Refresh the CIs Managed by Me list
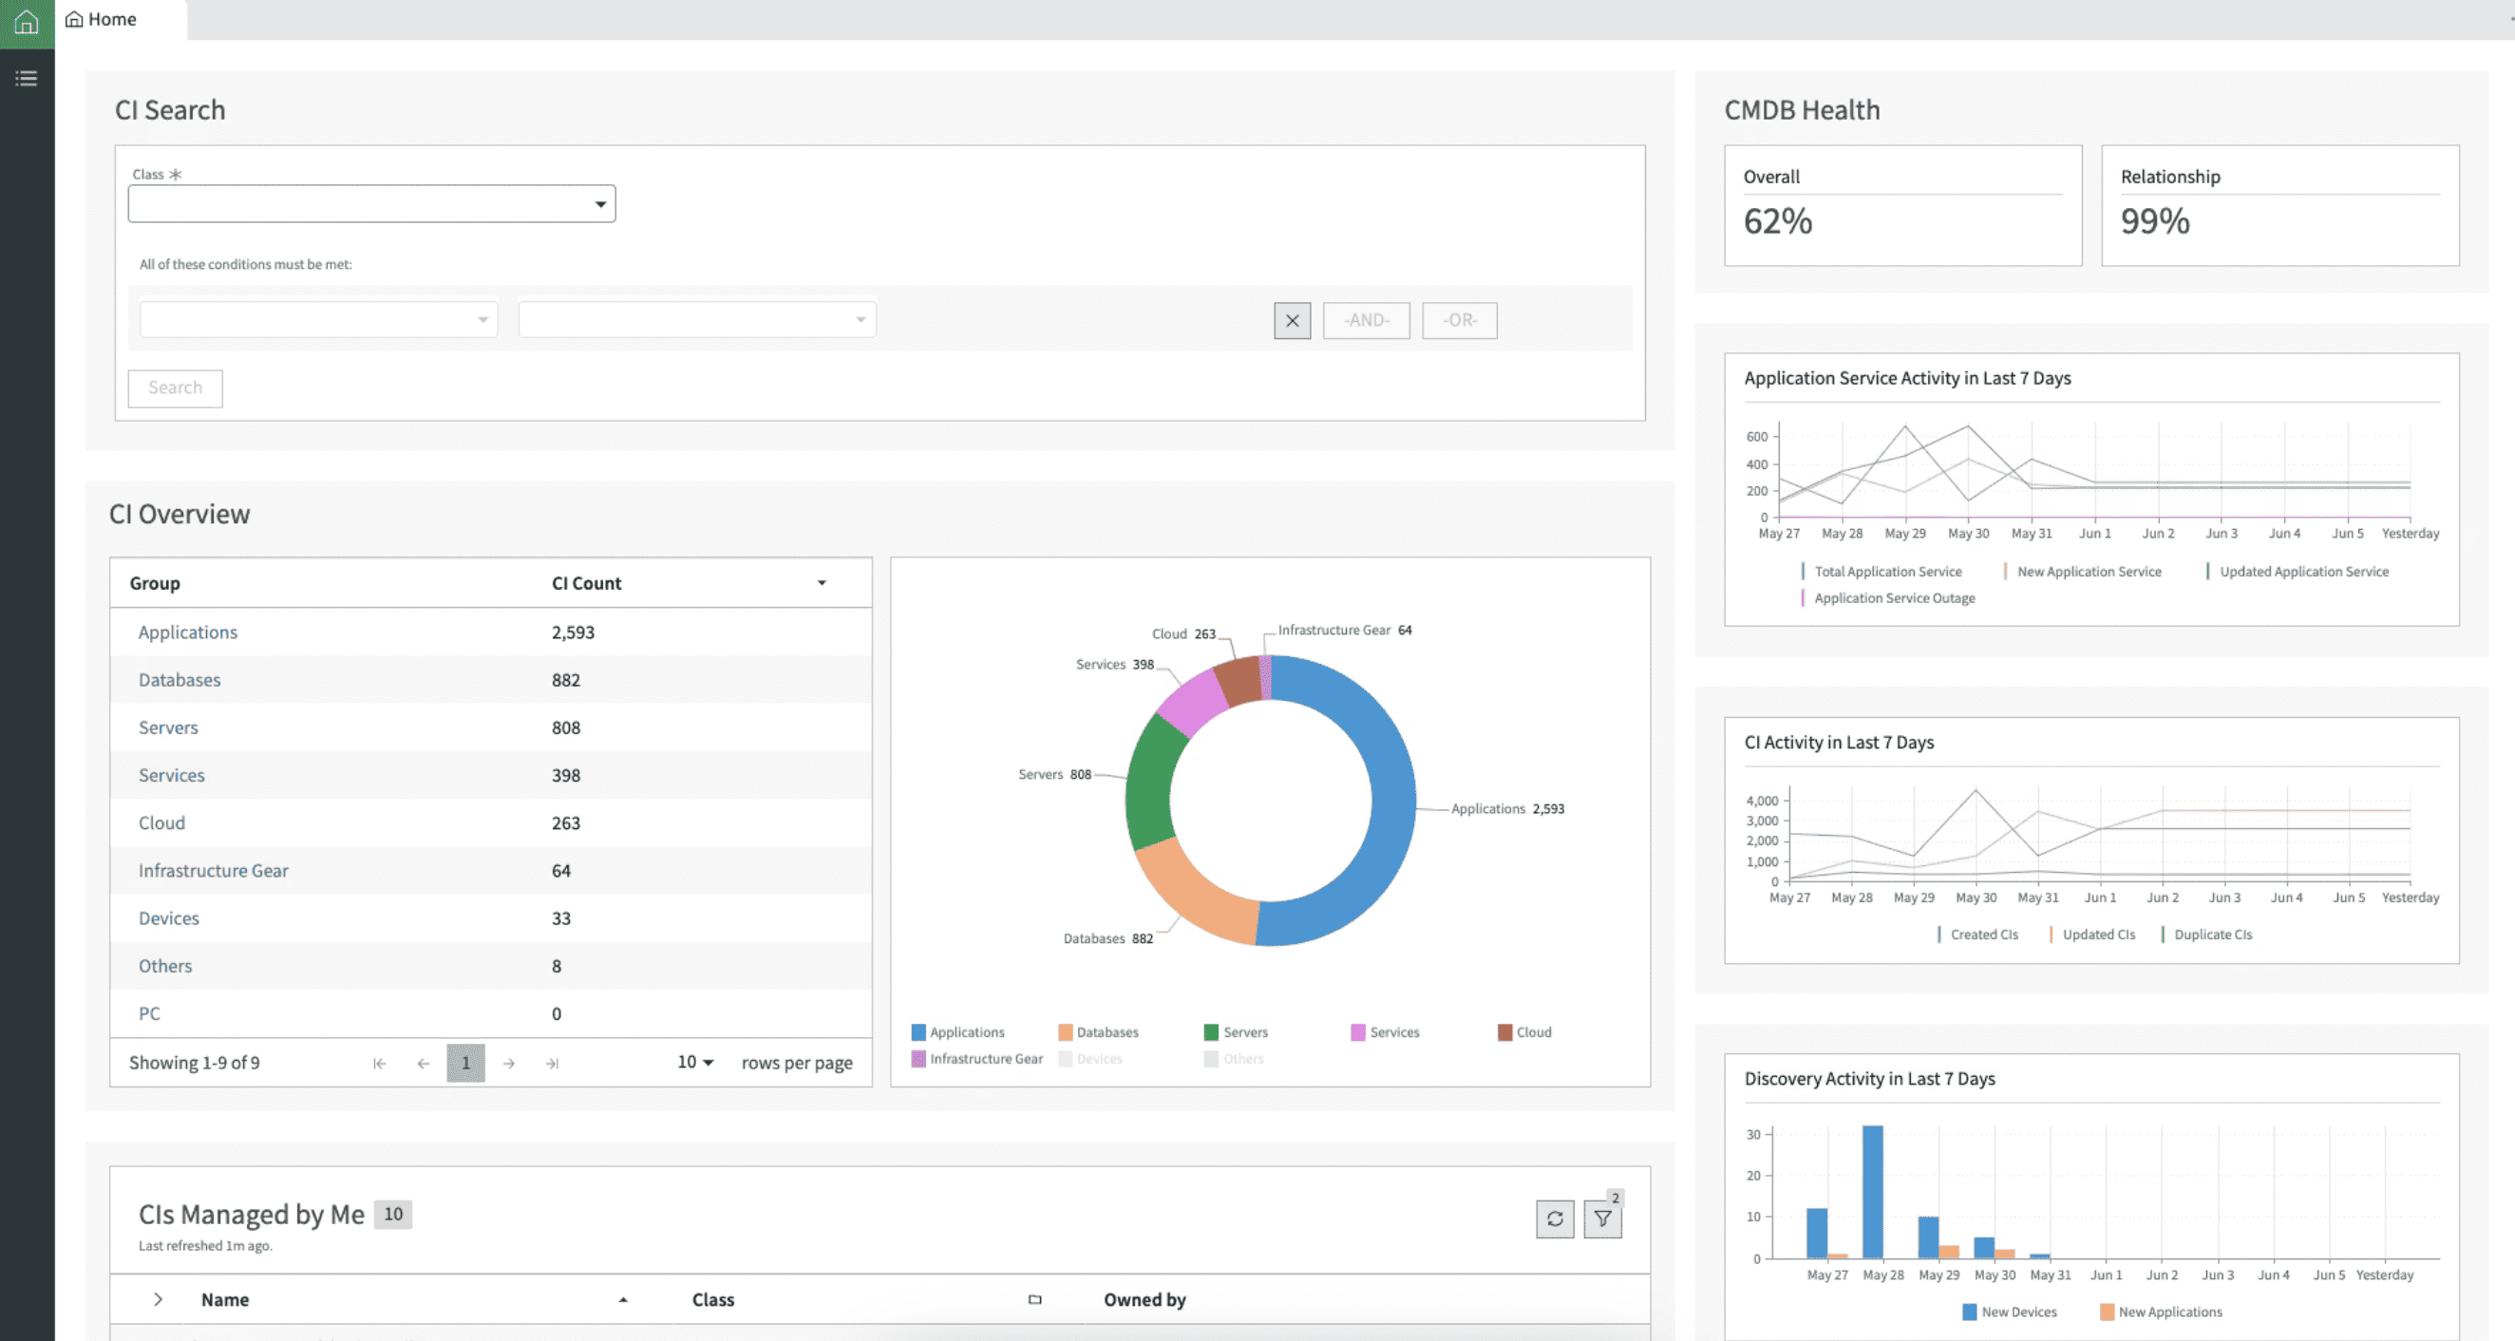This screenshot has width=2515, height=1341. point(1554,1218)
